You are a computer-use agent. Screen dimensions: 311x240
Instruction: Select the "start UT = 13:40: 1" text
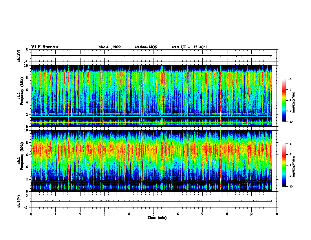190,47
